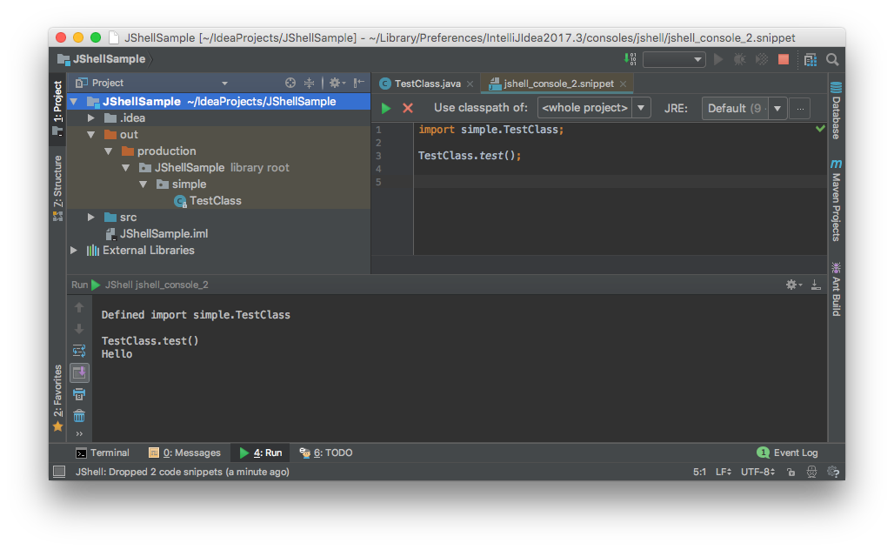Open Search Everywhere magnifier icon
894x550 pixels.
coord(832,59)
